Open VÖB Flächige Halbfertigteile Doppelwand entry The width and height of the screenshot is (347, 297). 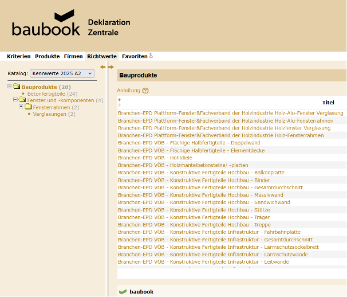(189, 143)
